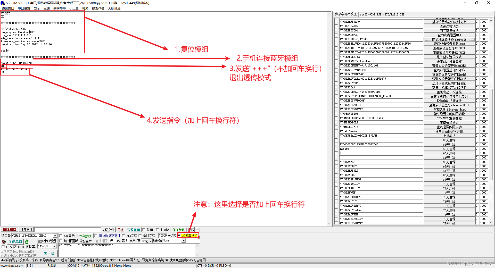Tick checkbox for AT+BLESCAN row

click(336, 88)
